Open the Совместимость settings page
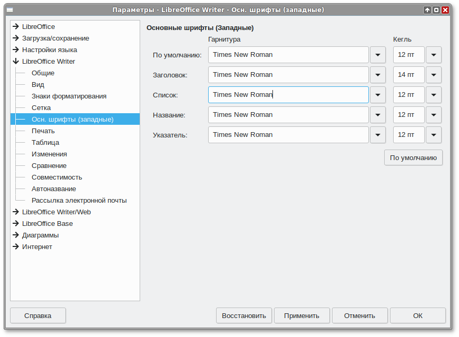 point(57,177)
